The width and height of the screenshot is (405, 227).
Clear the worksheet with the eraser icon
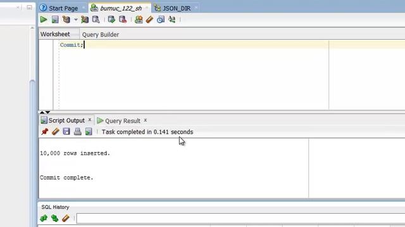click(x=149, y=20)
